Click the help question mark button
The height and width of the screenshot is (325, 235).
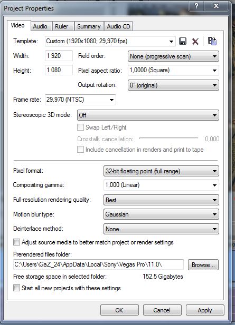196,6
